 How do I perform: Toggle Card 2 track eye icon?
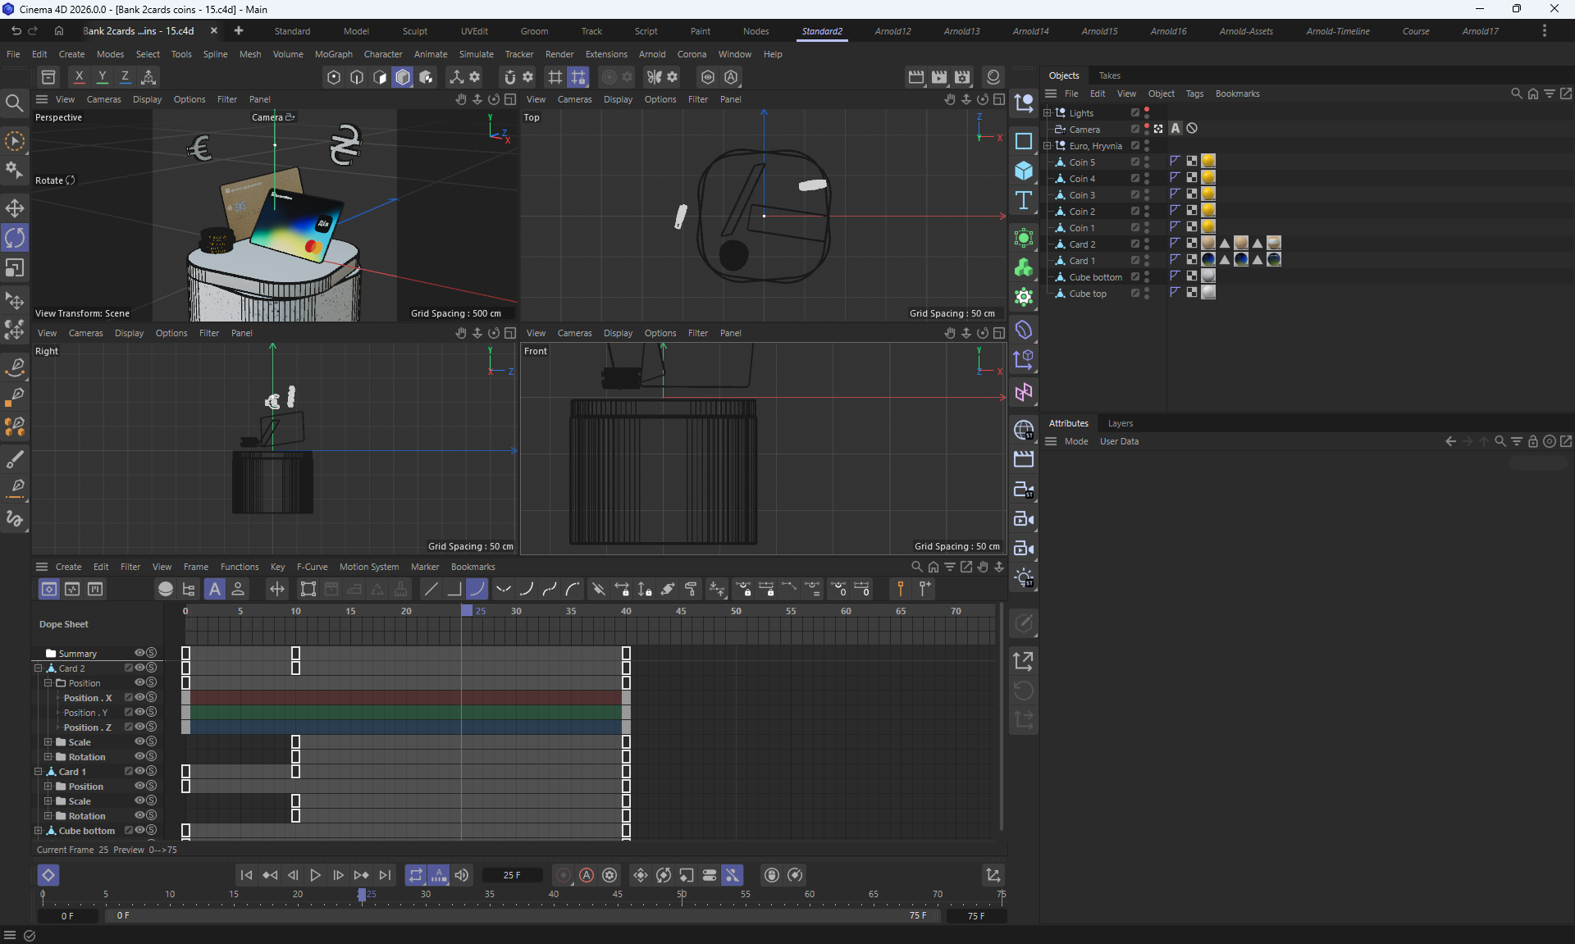tap(139, 668)
